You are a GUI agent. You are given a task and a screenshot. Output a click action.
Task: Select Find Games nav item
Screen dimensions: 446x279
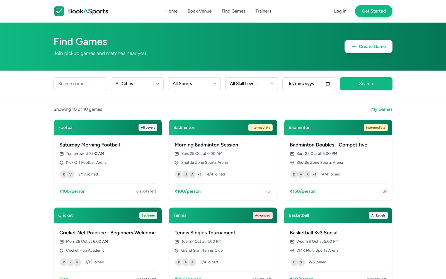pos(234,11)
